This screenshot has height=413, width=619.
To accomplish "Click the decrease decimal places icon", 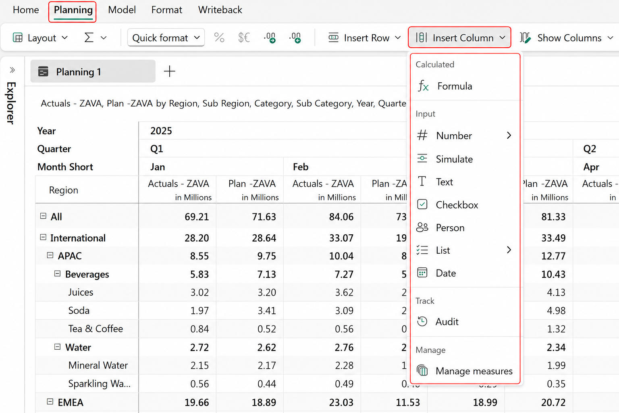I will pyautogui.click(x=270, y=38).
